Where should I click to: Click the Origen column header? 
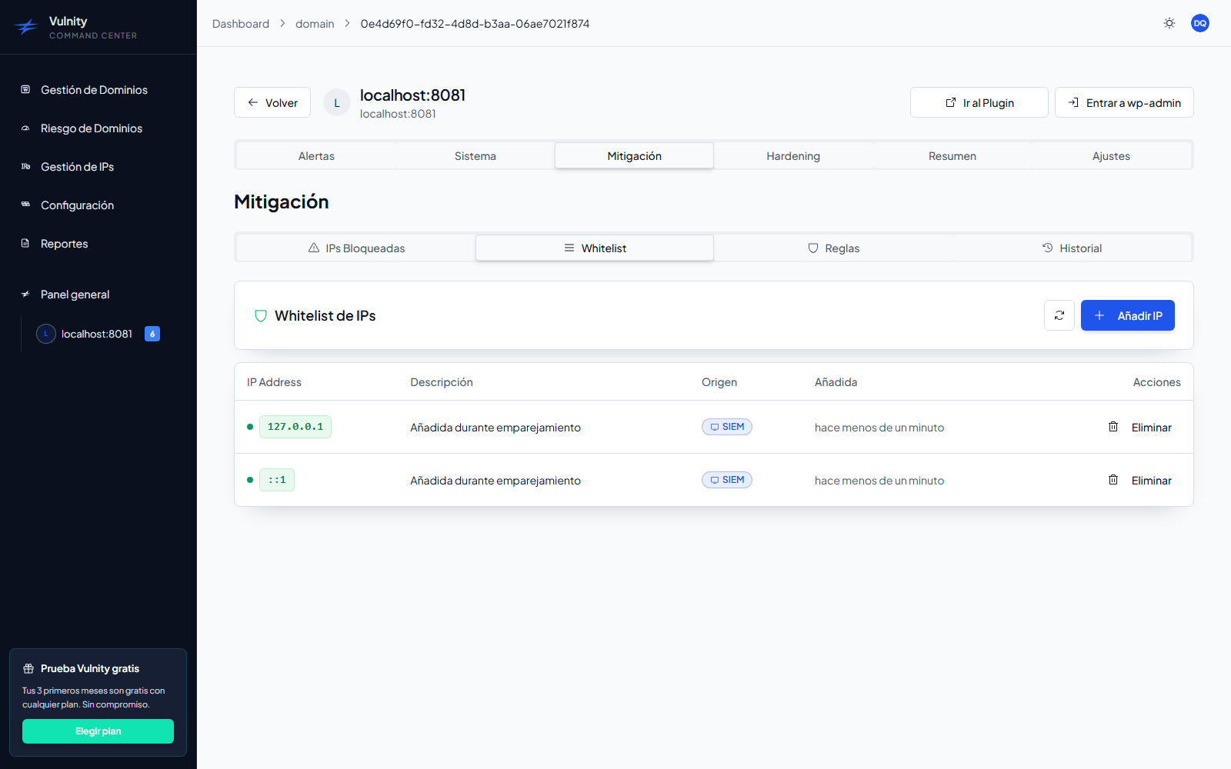click(719, 382)
